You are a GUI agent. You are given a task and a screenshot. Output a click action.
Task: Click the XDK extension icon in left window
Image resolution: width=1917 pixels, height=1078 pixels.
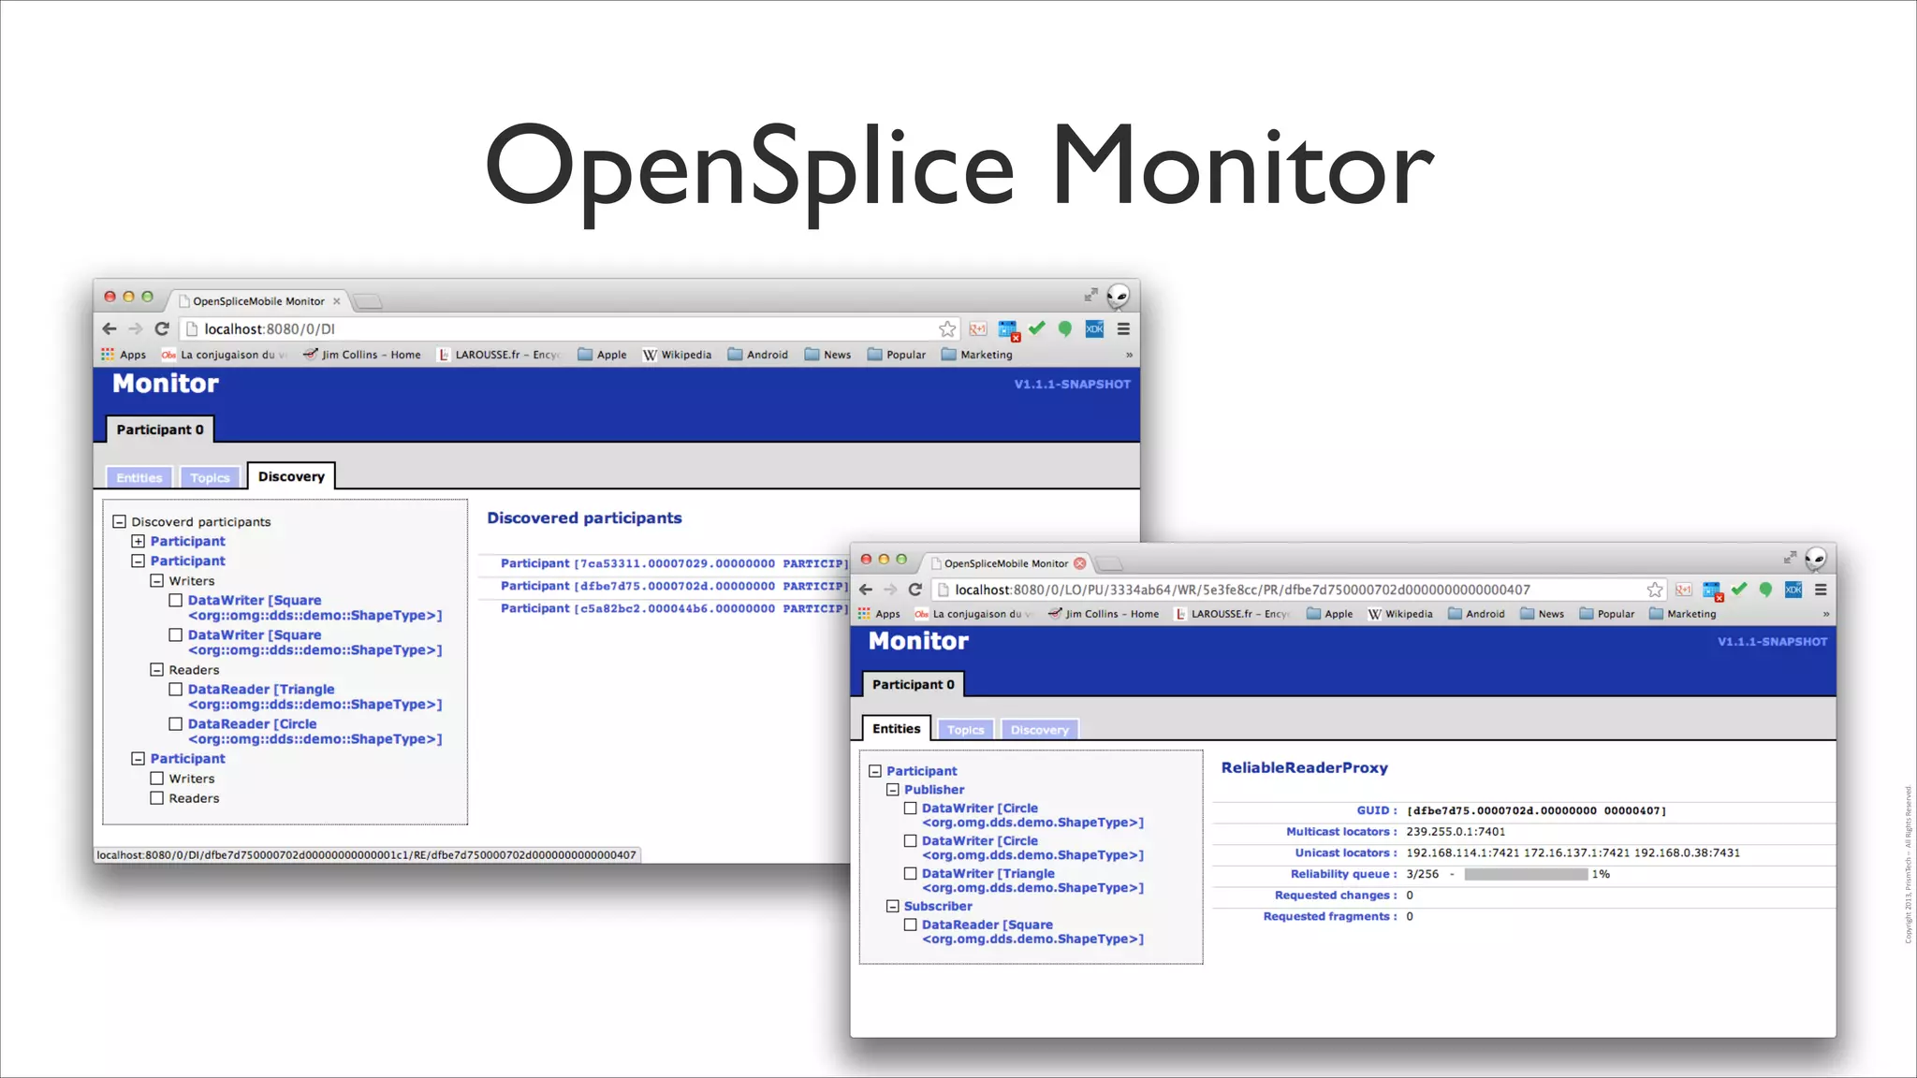[x=1094, y=328]
